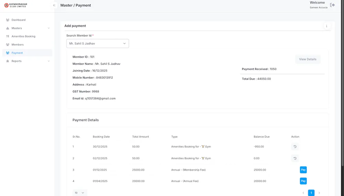
Task: Open payment history for 30/12/2025 Gym booking
Action: (295, 147)
